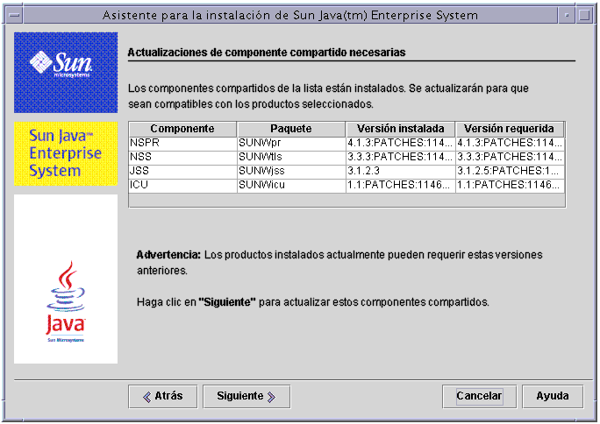Image resolution: width=600 pixels, height=424 pixels.
Task: Click the Sun Java Enterprise System banner
Action: (66, 153)
